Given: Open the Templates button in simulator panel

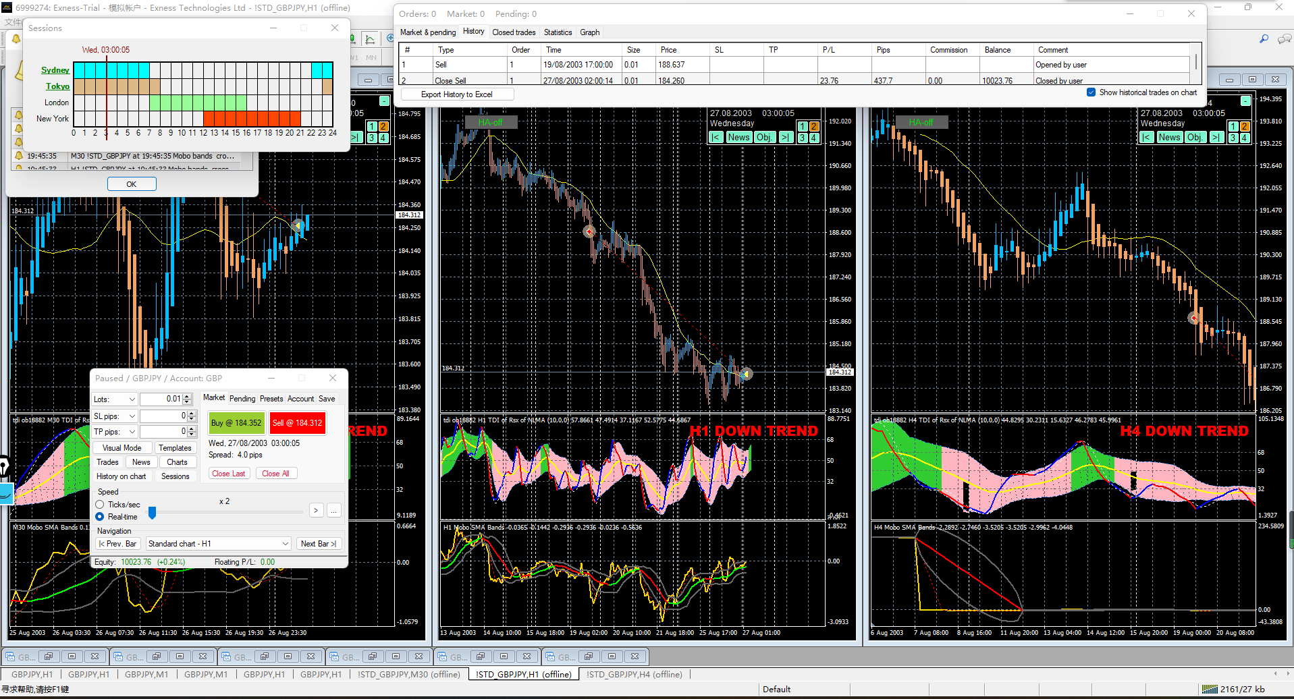Looking at the screenshot, I should (175, 448).
